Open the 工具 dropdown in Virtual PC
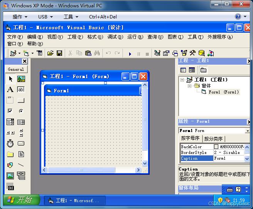Image resolution: width=253 pixels, height=209 pixels. [71, 17]
